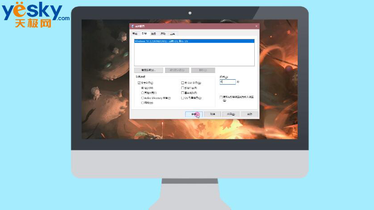Enable the 引导日志 (Boot log) checkbox
Viewport: 374px width, 210px height.
pyautogui.click(x=183, y=88)
